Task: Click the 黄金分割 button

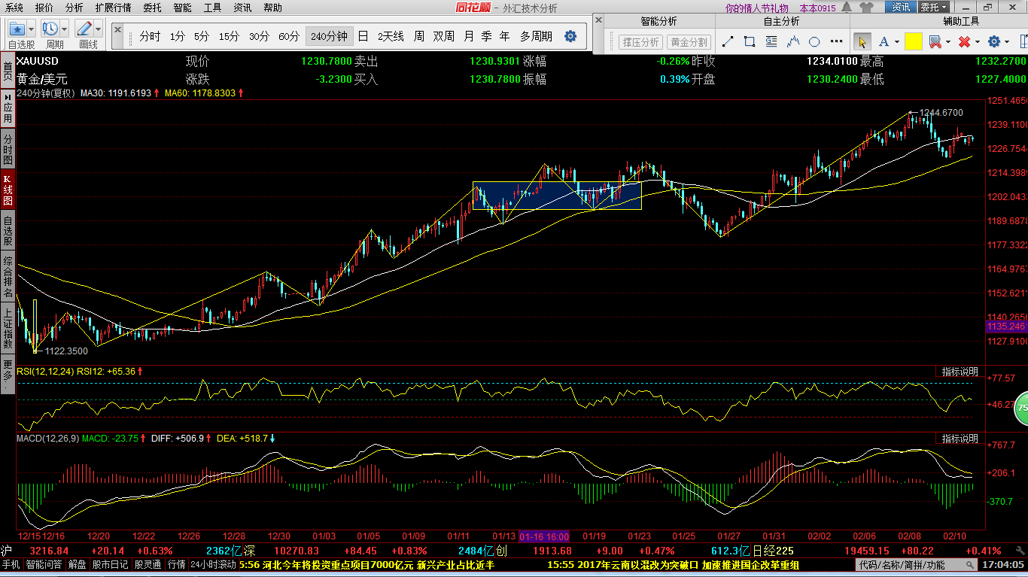Action: (689, 42)
